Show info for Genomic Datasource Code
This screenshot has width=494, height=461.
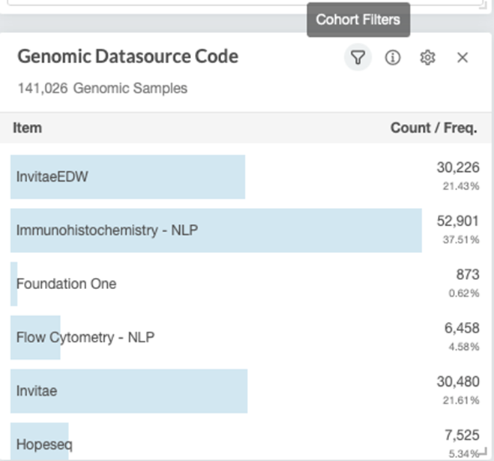[393, 57]
